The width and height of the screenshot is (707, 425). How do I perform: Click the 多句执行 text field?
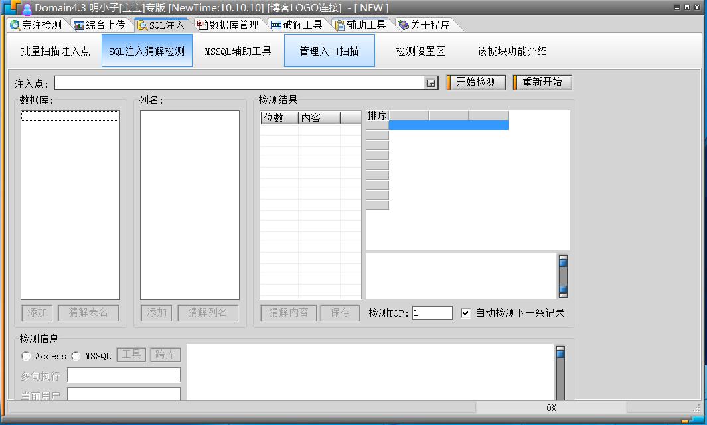[x=123, y=375]
